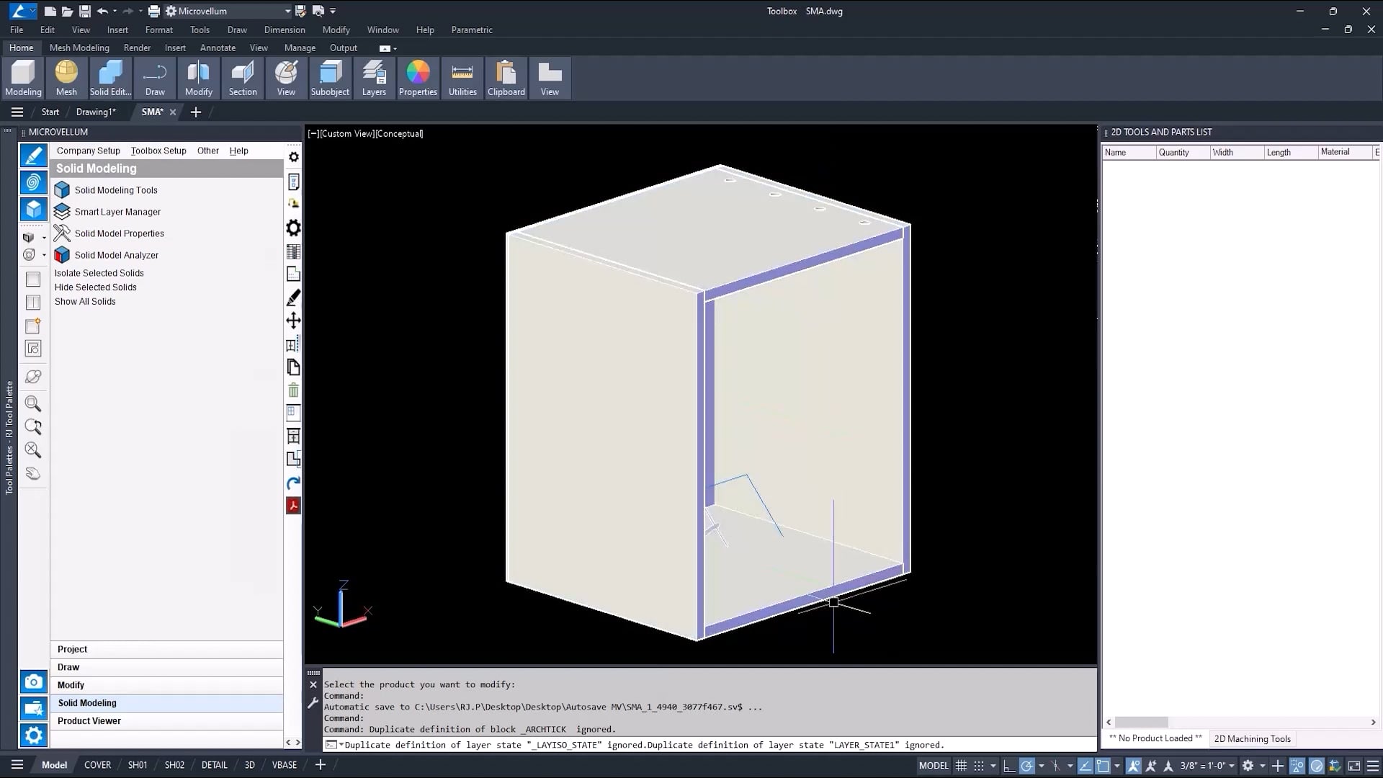Screen dimensions: 1383x778
Task: Click the 2D Machining Tools tab button
Action: tap(1252, 738)
